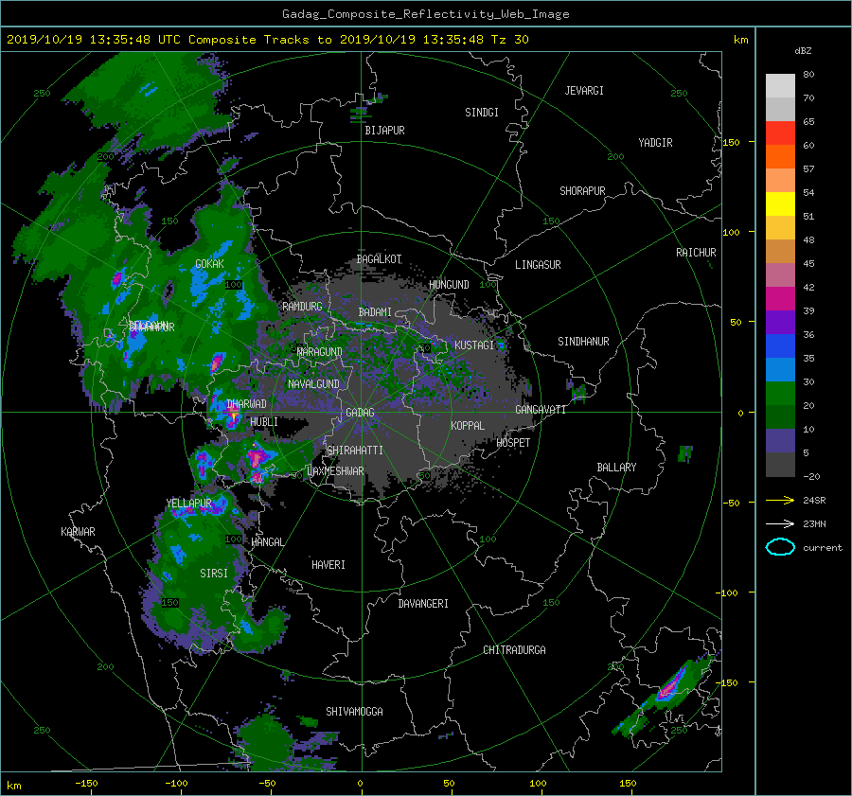
Task: Click the BADAMI city label
Action: click(375, 312)
